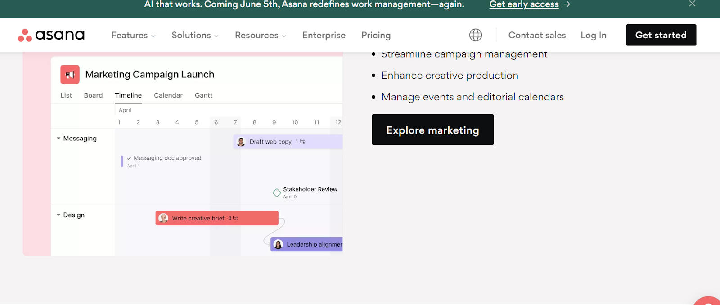
Task: Click date 10 in timeline header
Action: coord(295,122)
